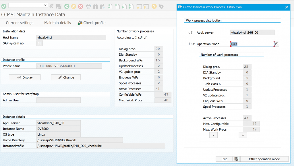Click the Display button for the profile
Screen dimensions: 294x166
coord(25,77)
